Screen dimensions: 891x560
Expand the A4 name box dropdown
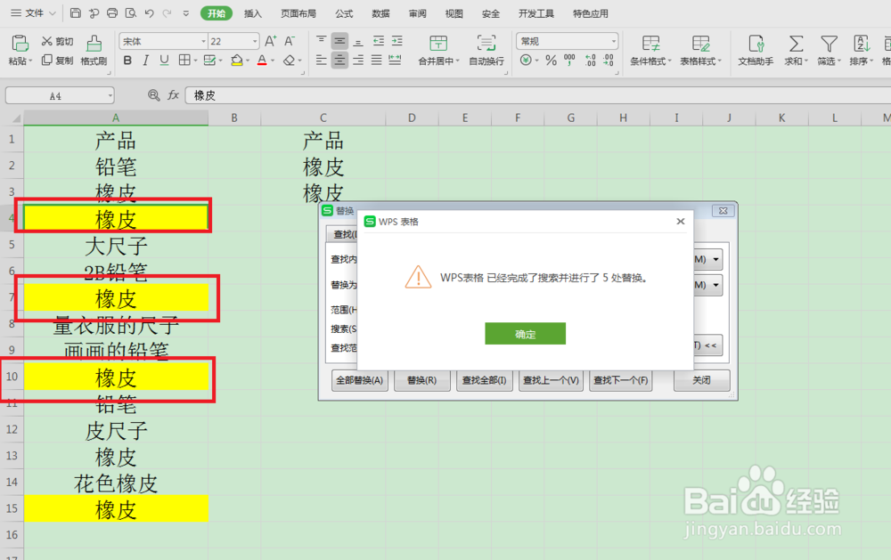coord(110,96)
